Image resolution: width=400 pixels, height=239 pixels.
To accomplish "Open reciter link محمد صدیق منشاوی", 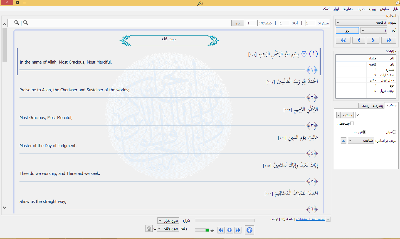I will tap(310, 219).
